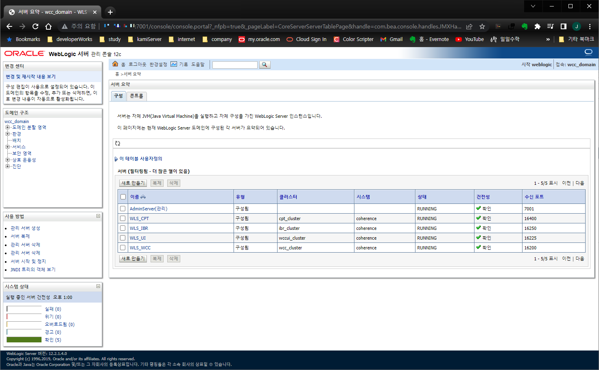Click the table refresh arrows icon
Image resolution: width=599 pixels, height=370 pixels.
[118, 143]
